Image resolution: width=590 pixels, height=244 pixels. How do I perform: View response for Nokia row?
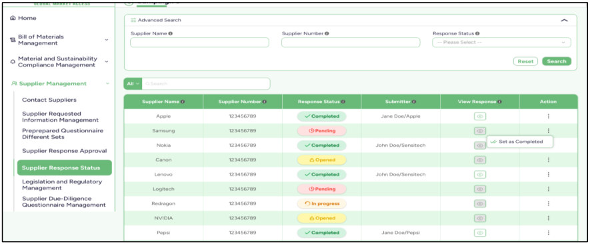click(480, 146)
